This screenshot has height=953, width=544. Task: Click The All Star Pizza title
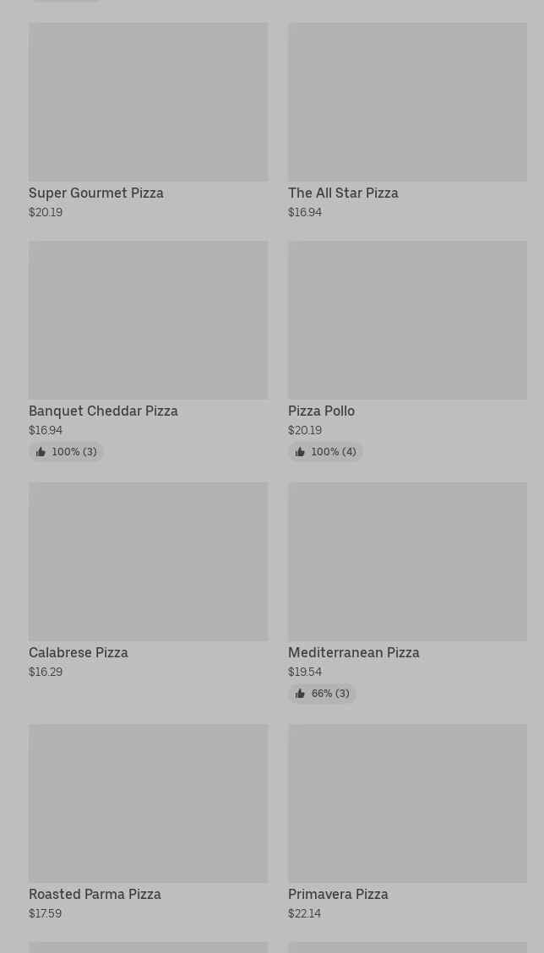344,193
